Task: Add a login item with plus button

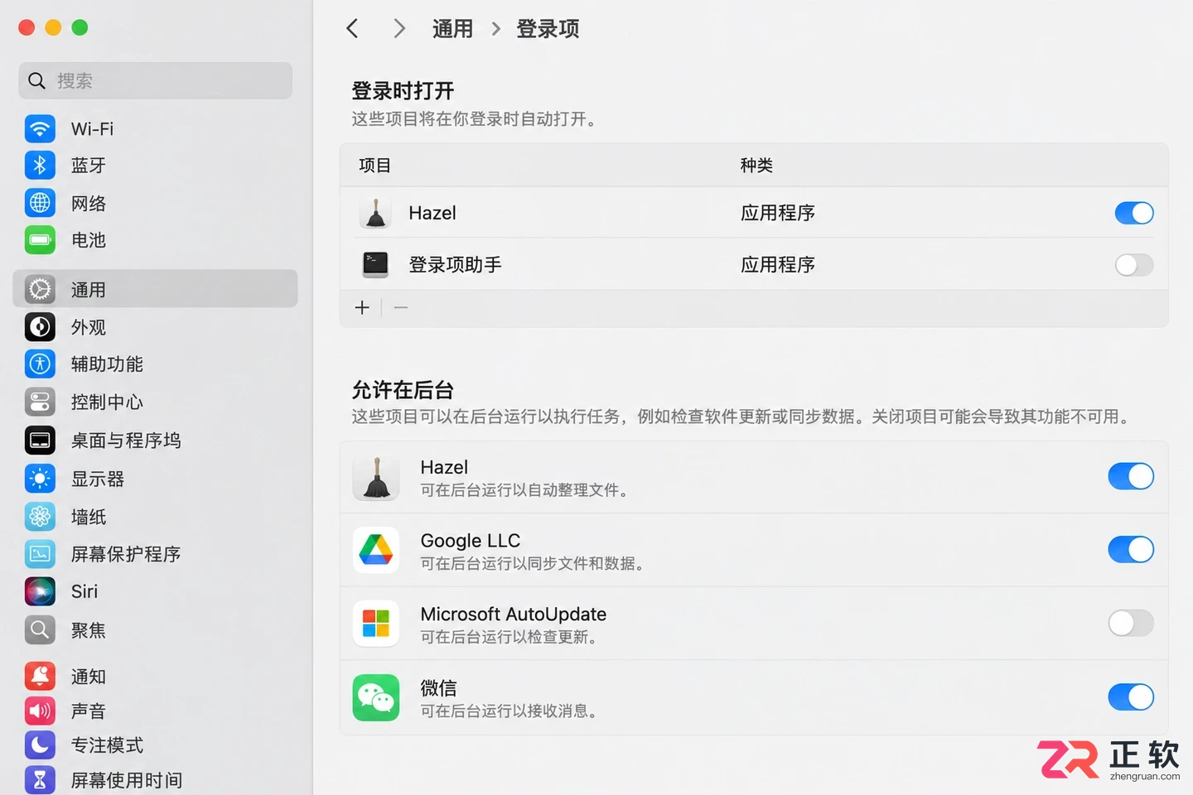Action: click(362, 308)
